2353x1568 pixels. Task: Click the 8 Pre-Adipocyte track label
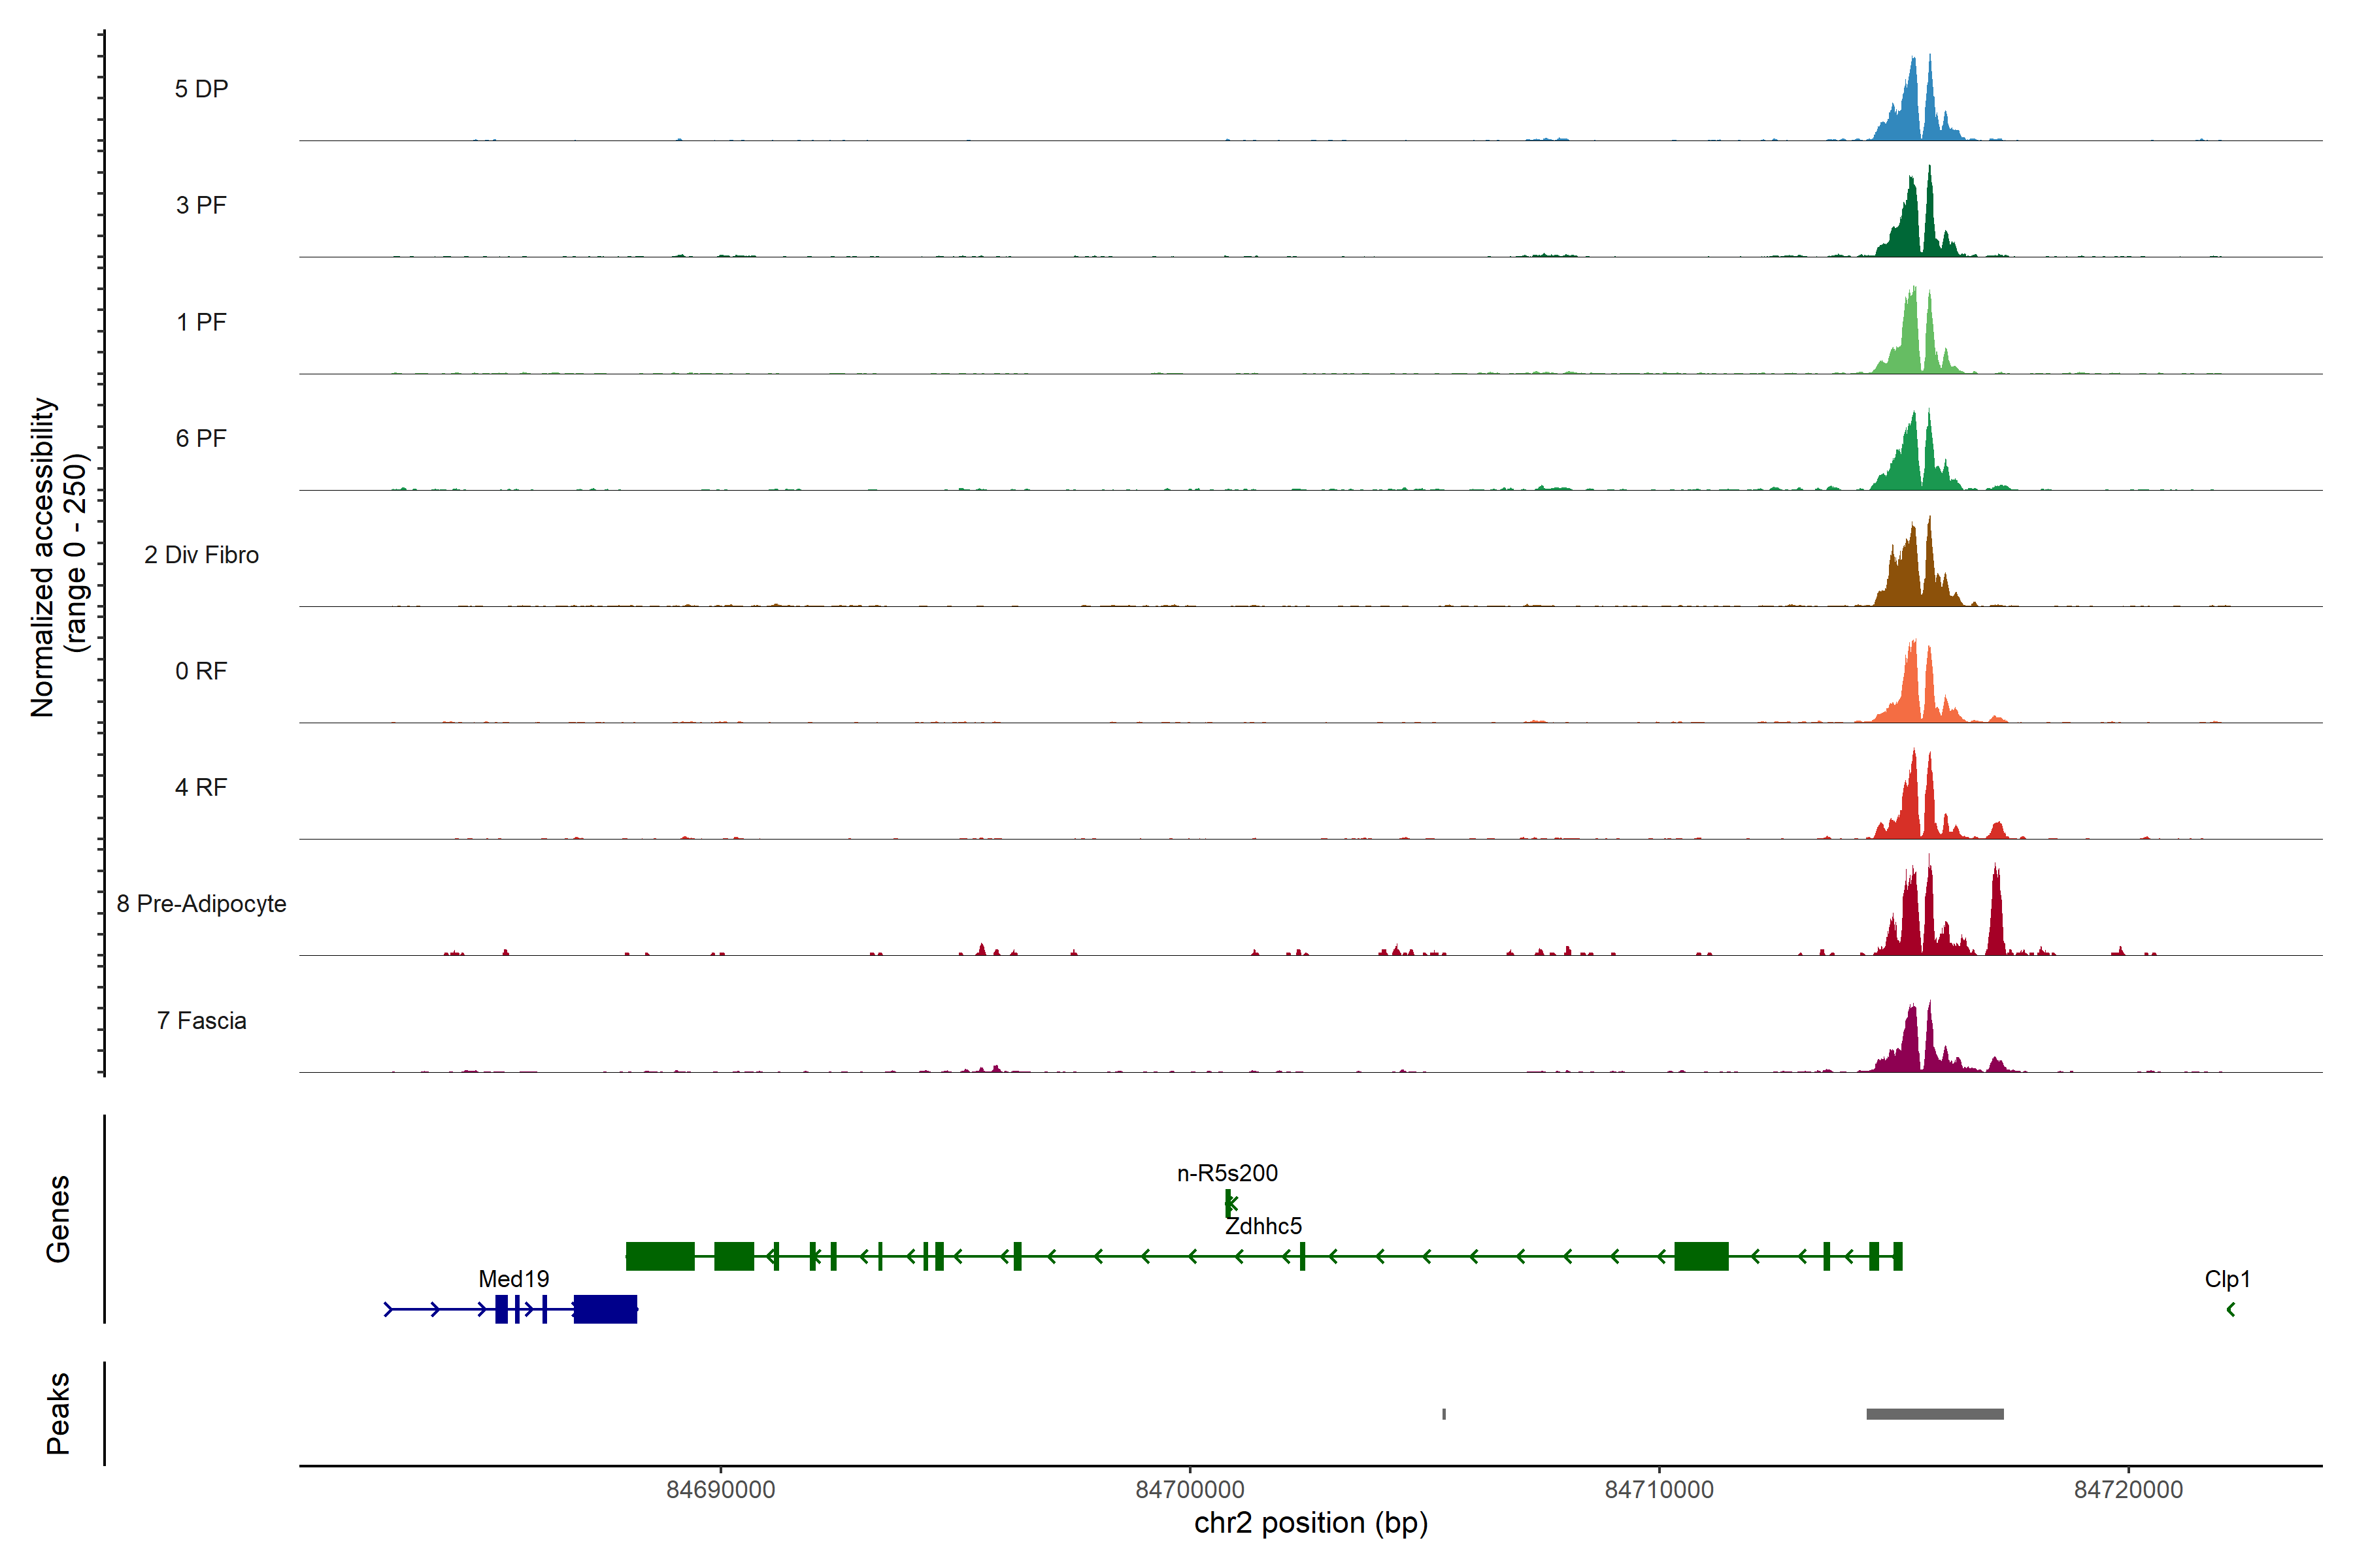click(201, 903)
